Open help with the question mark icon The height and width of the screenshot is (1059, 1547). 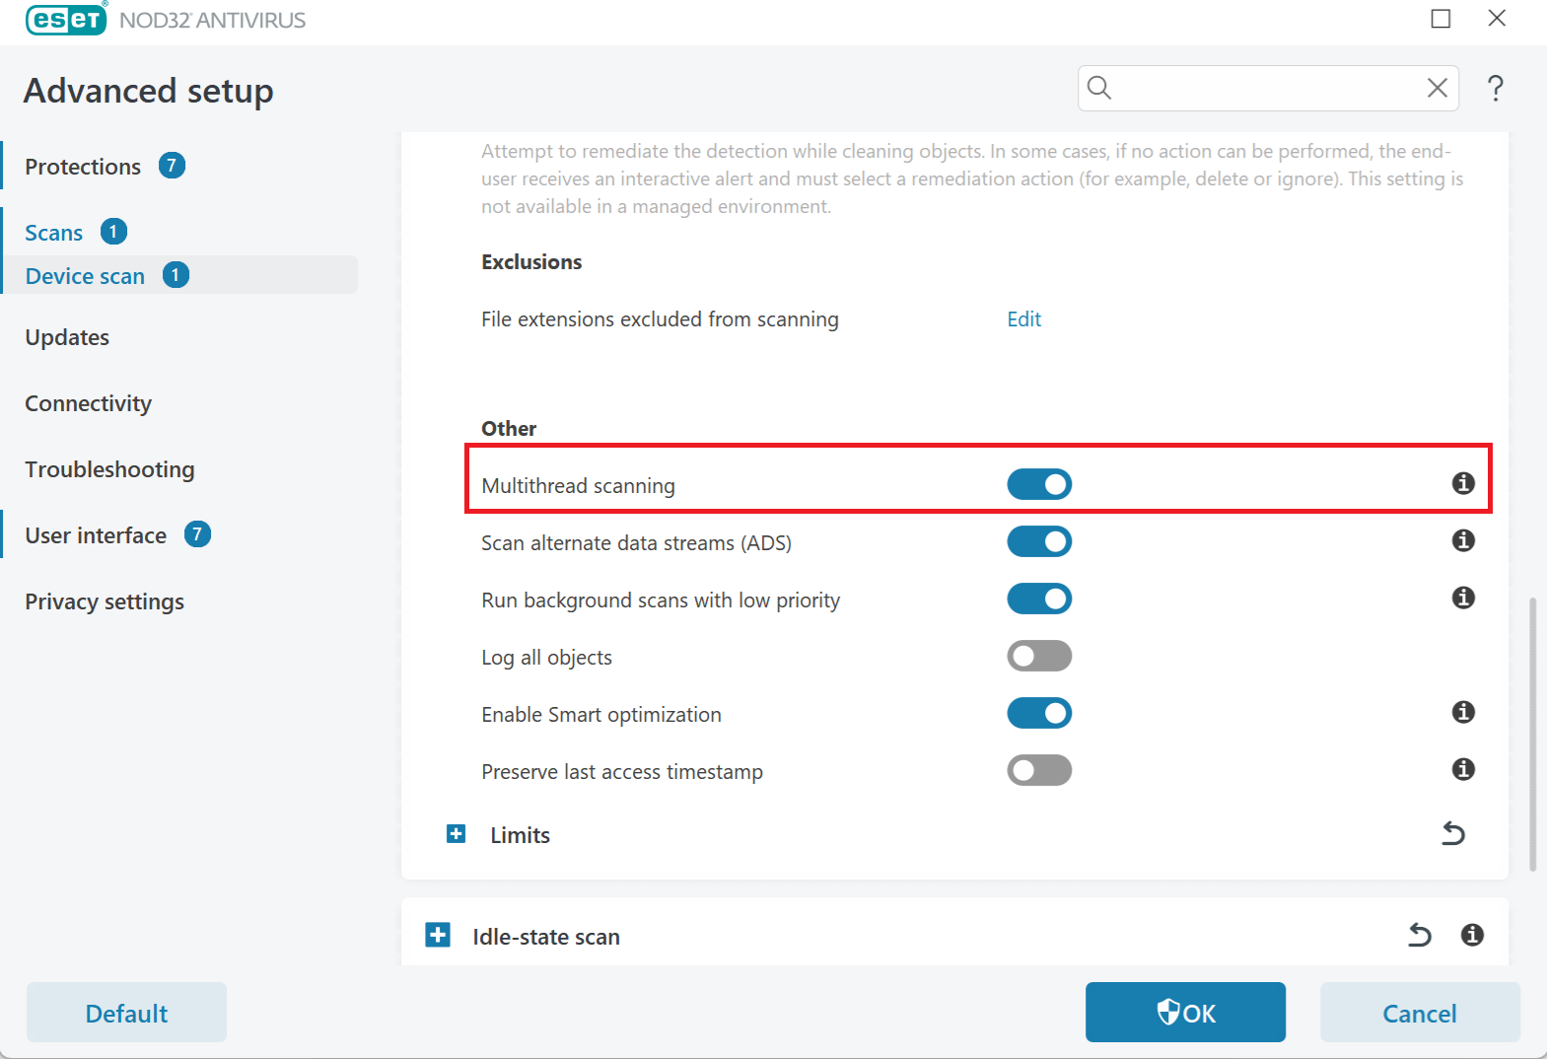[x=1496, y=89]
